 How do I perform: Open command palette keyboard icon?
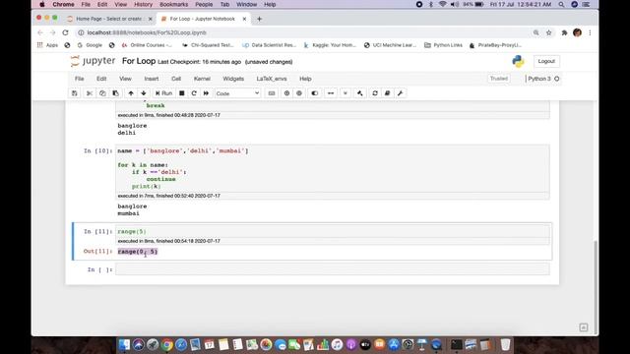[272, 93]
